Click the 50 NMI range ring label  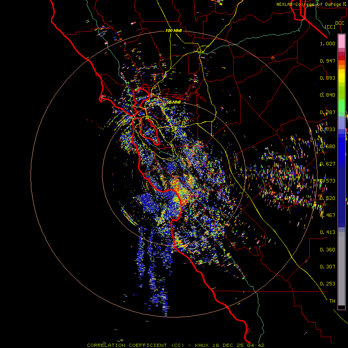pos(174,102)
